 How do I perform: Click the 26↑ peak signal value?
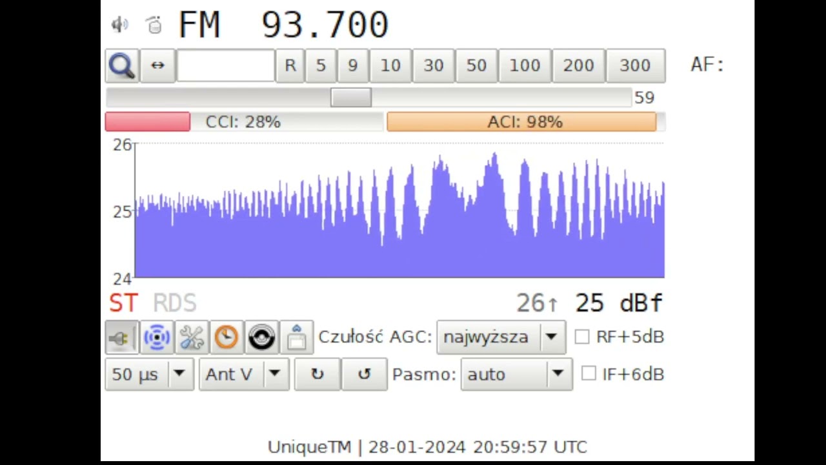tap(537, 303)
